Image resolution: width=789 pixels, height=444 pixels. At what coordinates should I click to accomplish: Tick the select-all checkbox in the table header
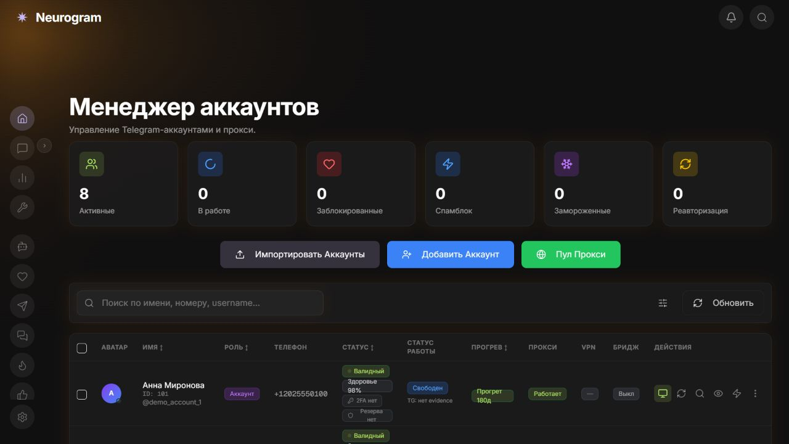81,348
